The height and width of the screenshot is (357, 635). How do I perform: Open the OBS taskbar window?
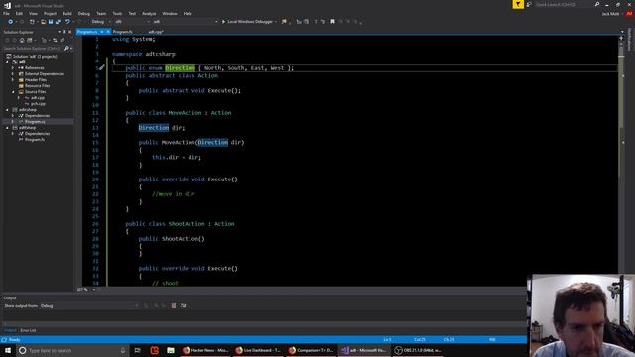click(x=418, y=350)
